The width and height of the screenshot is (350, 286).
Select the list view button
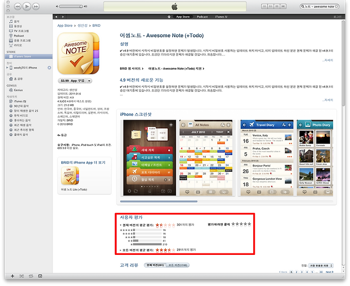coord(264,6)
